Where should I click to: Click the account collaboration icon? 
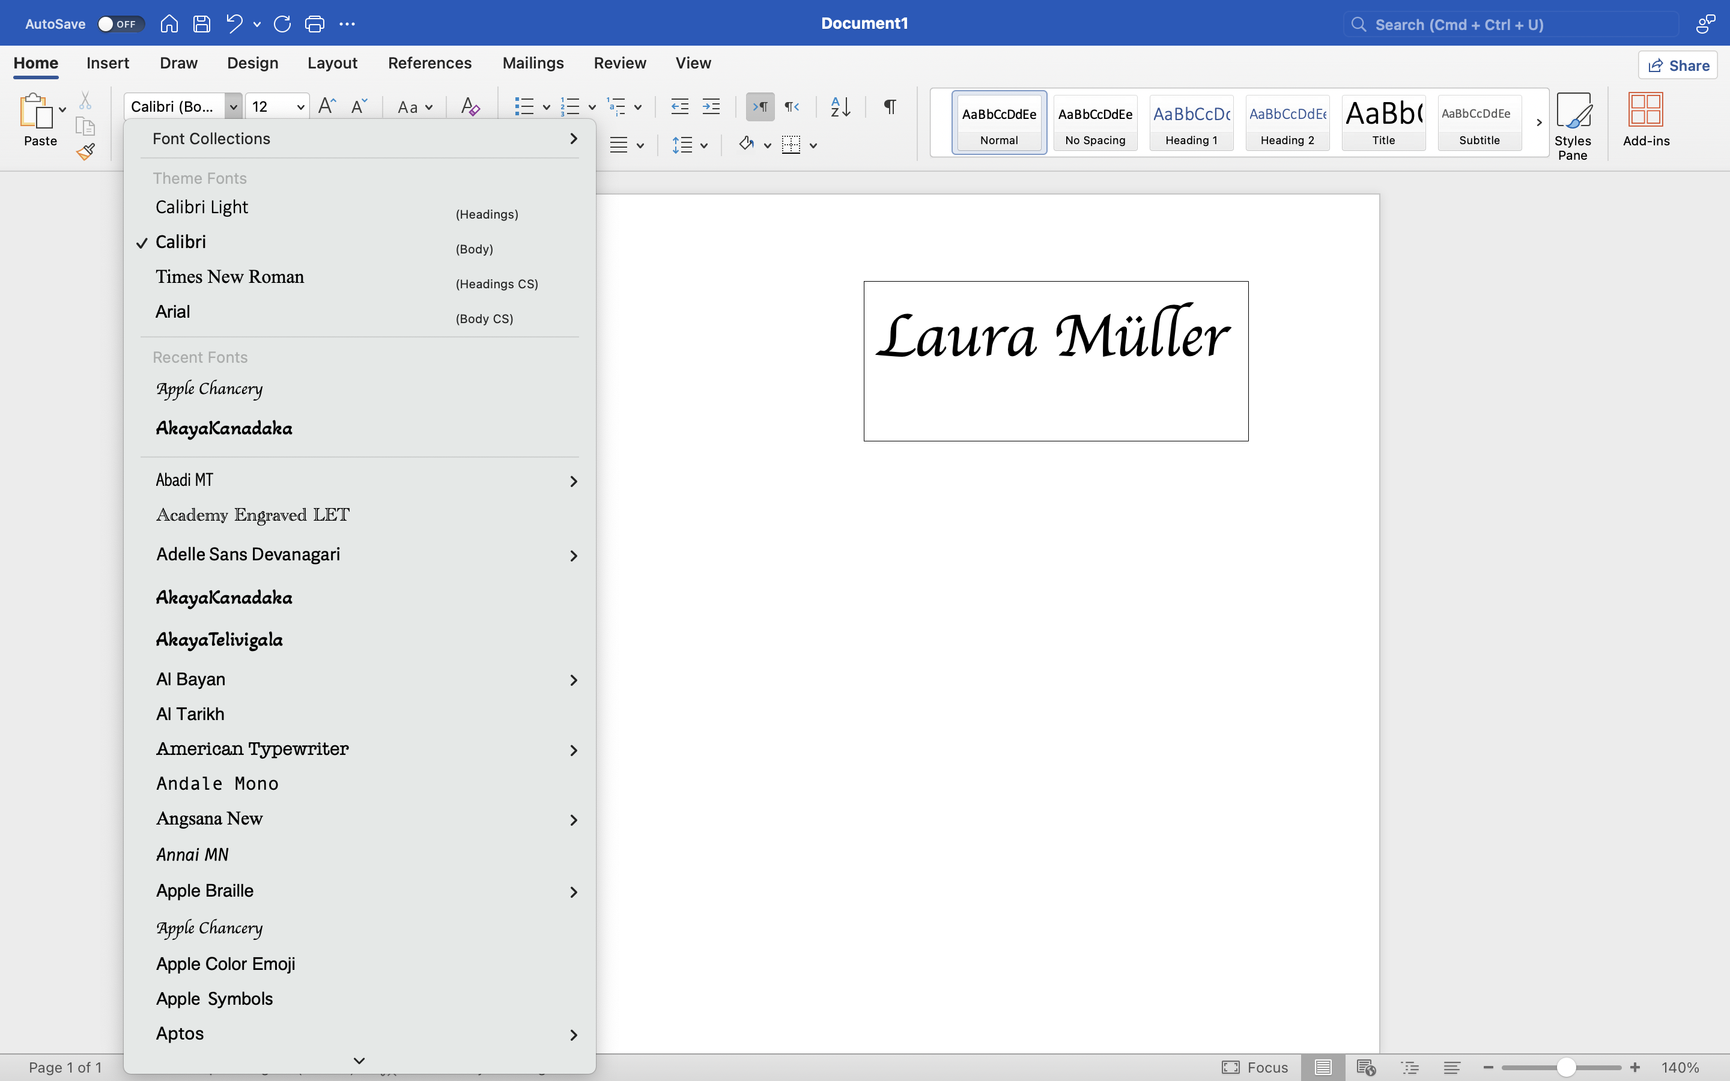1706,24
